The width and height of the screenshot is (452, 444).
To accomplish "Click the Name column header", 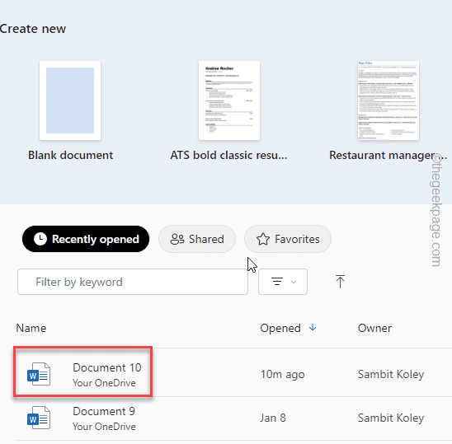I will click(31, 328).
